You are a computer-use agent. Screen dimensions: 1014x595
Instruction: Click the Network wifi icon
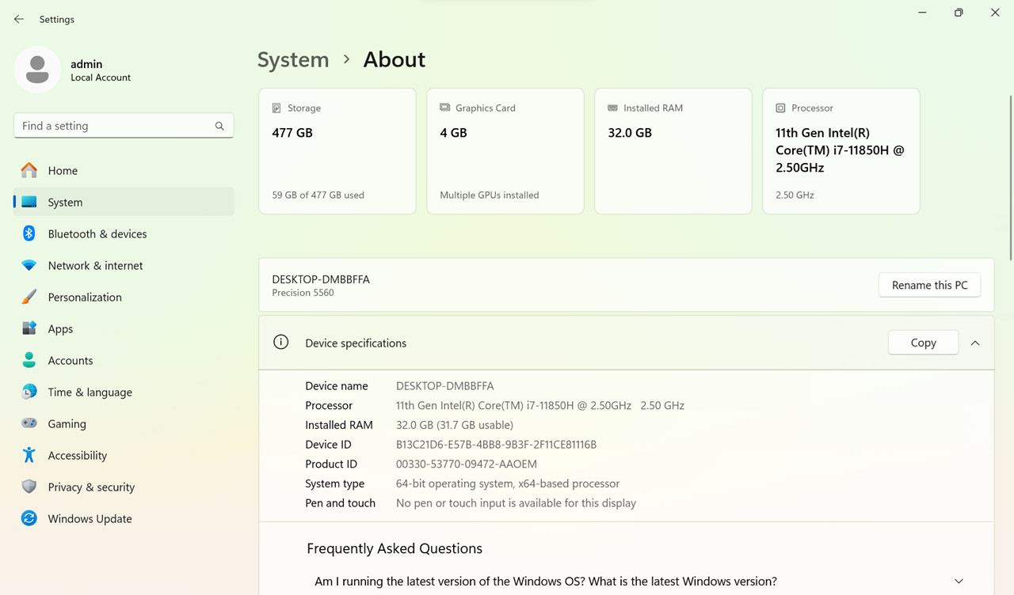point(29,265)
